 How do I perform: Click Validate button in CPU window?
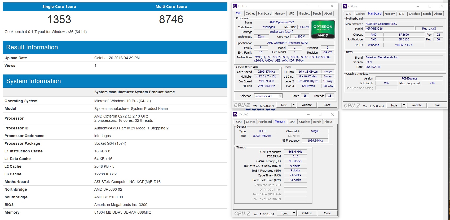click(307, 105)
